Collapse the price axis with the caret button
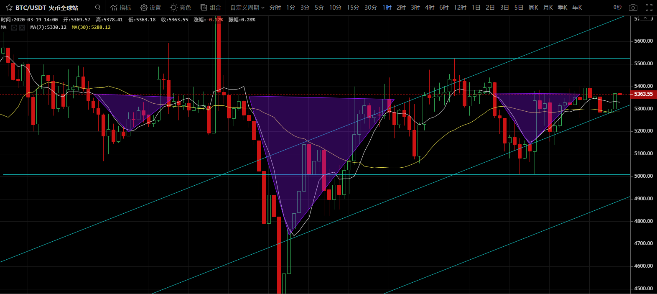 (646, 18)
